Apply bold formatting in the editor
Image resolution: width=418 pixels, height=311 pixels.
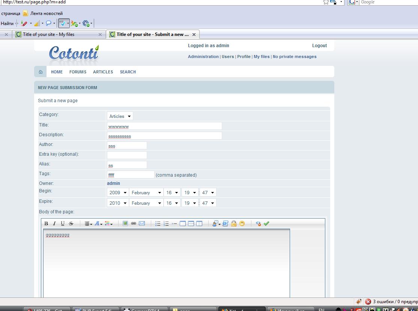(x=46, y=223)
